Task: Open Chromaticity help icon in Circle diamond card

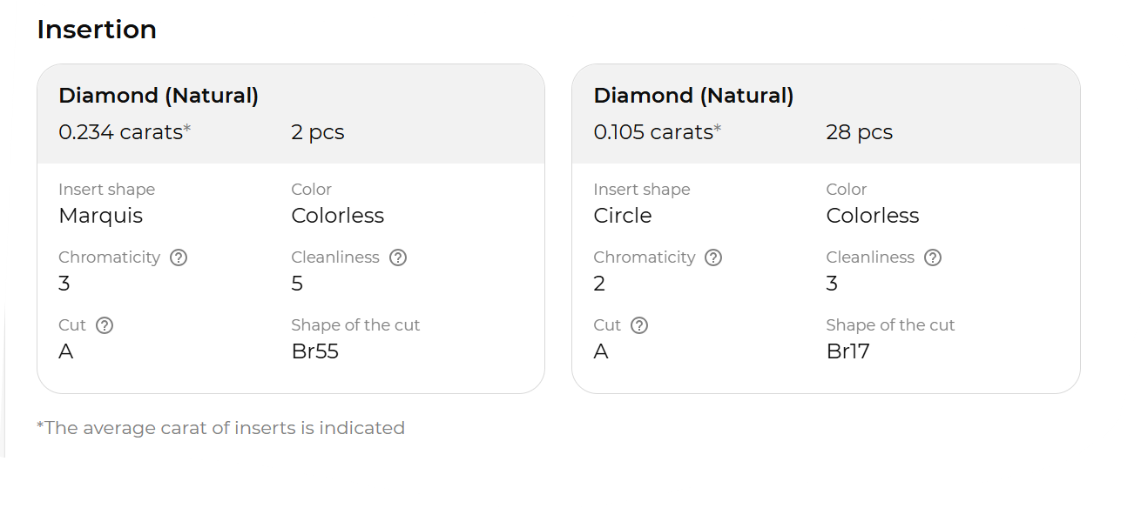Action: click(713, 257)
